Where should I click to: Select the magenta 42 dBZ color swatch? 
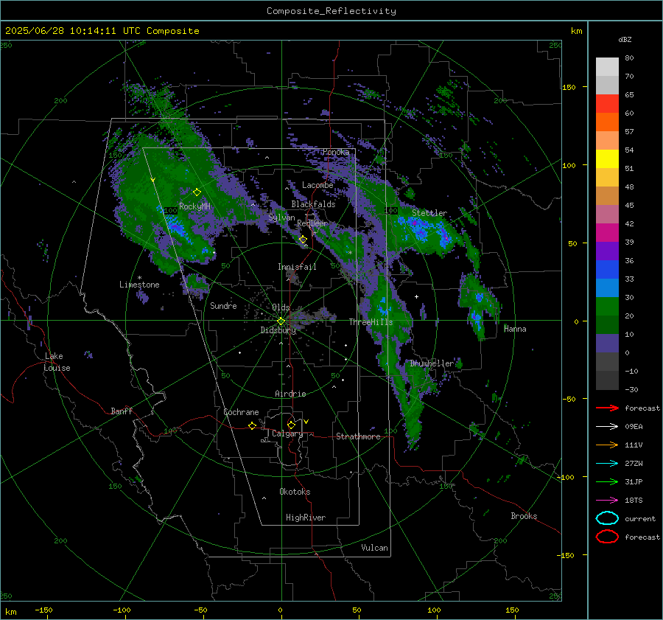pyautogui.click(x=607, y=232)
